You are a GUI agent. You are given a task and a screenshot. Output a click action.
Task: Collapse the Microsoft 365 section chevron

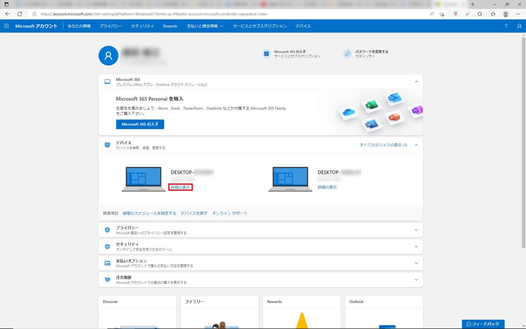pyautogui.click(x=416, y=82)
